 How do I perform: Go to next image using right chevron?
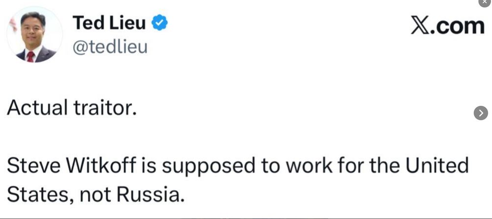pos(481,113)
